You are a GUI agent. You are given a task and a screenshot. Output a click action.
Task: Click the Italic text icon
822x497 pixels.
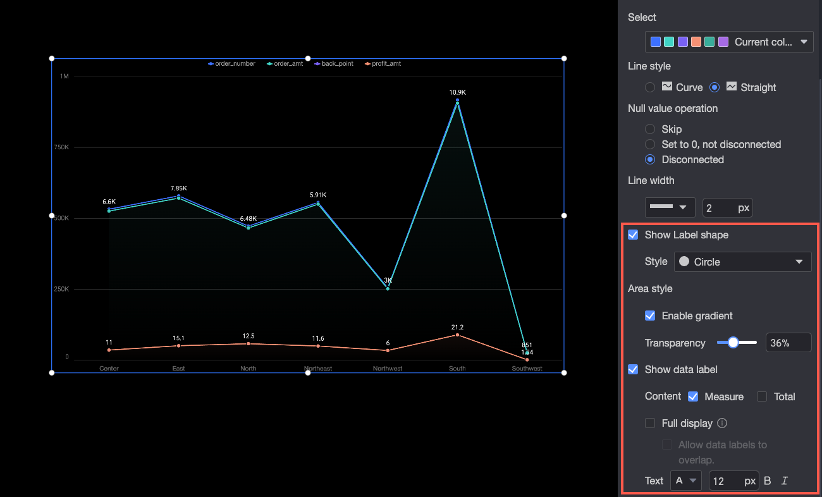[x=785, y=481]
